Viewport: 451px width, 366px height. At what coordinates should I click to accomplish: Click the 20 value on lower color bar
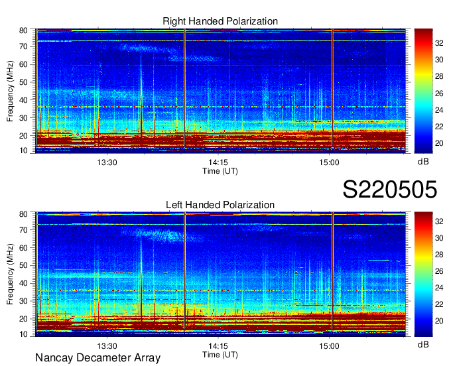(x=439, y=321)
